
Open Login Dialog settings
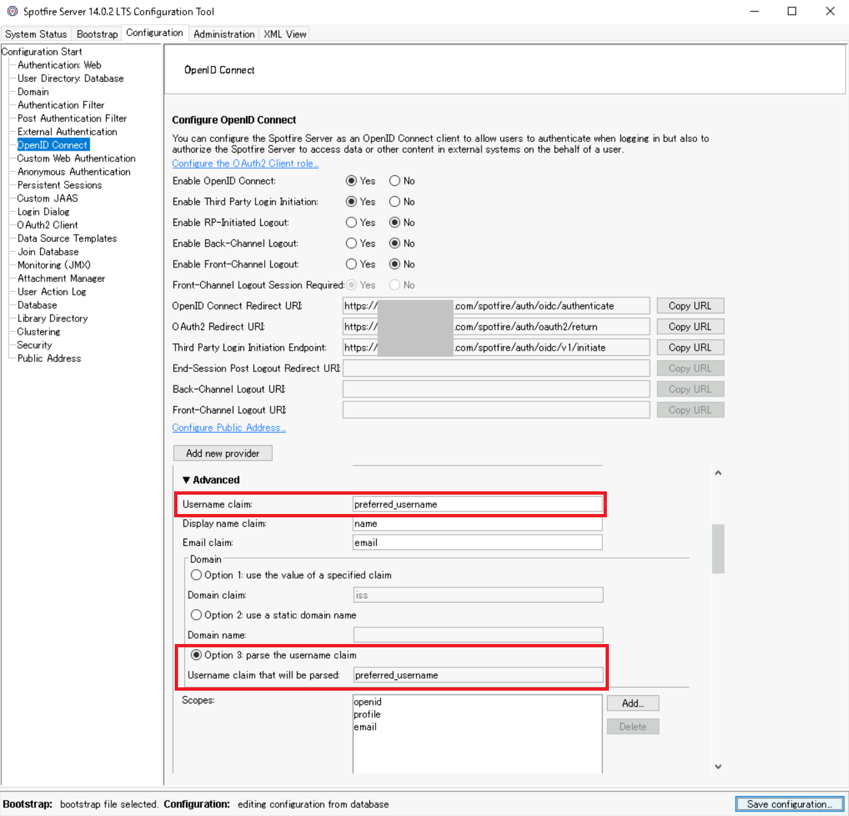(x=43, y=211)
